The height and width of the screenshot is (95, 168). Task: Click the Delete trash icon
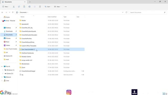[40, 7]
